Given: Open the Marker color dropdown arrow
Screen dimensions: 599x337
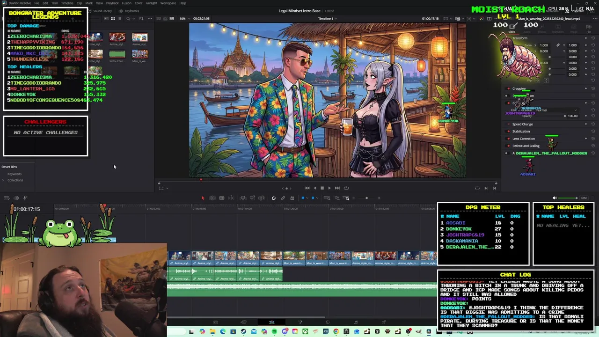Looking at the screenshot, I should (x=317, y=198).
